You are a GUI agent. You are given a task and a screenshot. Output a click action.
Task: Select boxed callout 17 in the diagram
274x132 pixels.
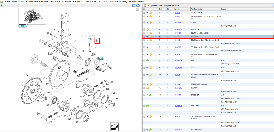click(x=93, y=74)
